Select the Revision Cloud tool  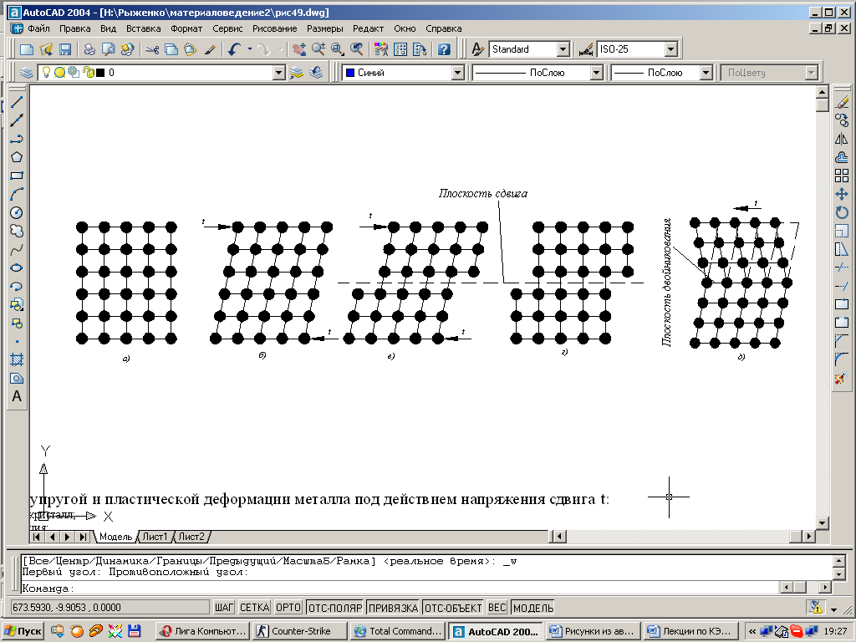coord(17,231)
